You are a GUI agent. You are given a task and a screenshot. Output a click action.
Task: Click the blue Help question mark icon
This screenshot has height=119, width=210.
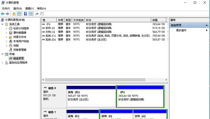coord(25,14)
